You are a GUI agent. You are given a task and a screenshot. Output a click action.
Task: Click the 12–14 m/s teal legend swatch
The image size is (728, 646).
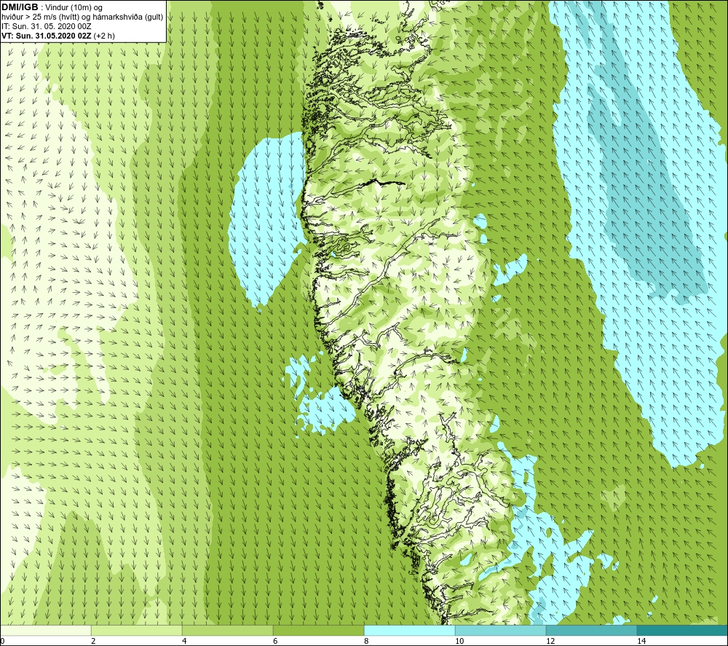(x=591, y=631)
